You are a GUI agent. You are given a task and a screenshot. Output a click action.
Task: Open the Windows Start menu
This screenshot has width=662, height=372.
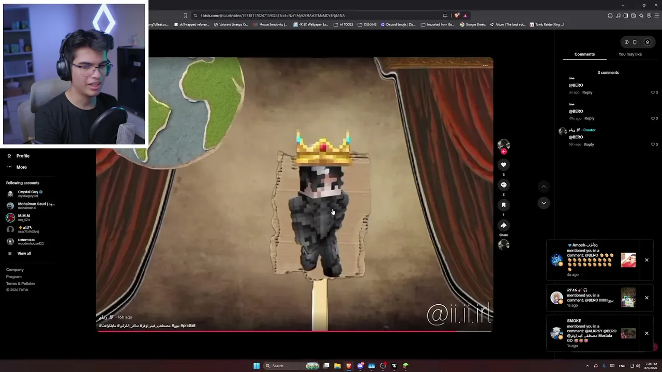pyautogui.click(x=257, y=366)
